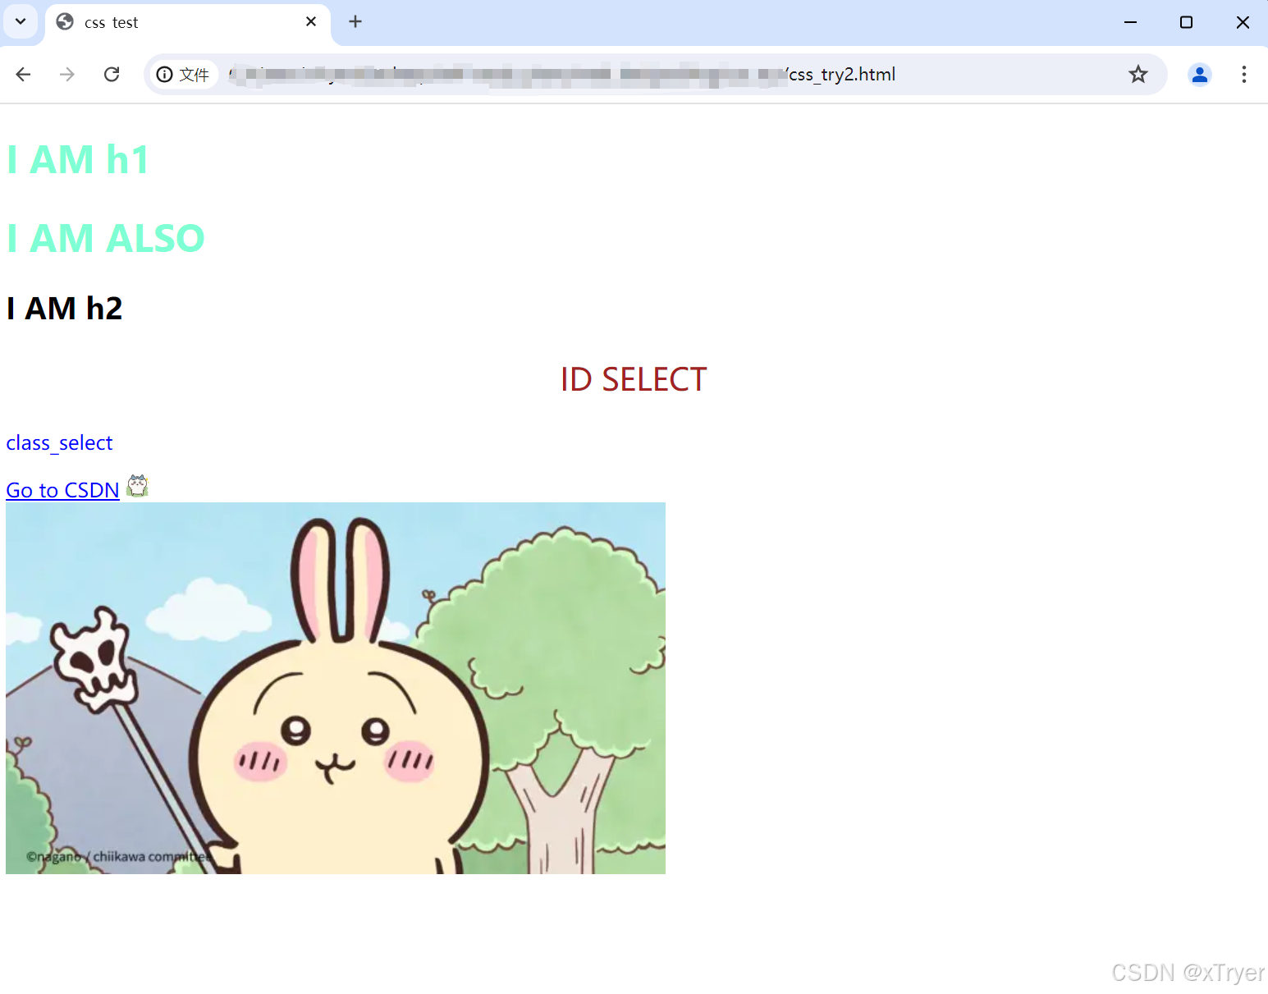The height and width of the screenshot is (994, 1268).
Task: Click the 'I AM h2' heading
Action: [x=65, y=309]
